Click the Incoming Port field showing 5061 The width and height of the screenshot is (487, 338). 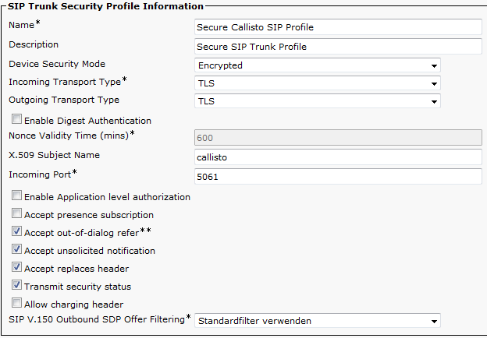[338, 177]
